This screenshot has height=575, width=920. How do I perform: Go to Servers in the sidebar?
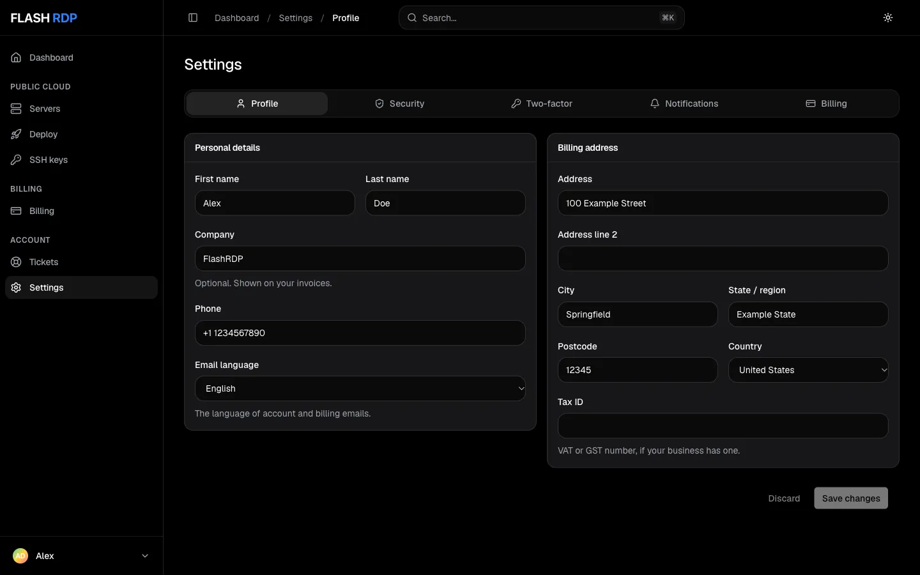[81, 109]
